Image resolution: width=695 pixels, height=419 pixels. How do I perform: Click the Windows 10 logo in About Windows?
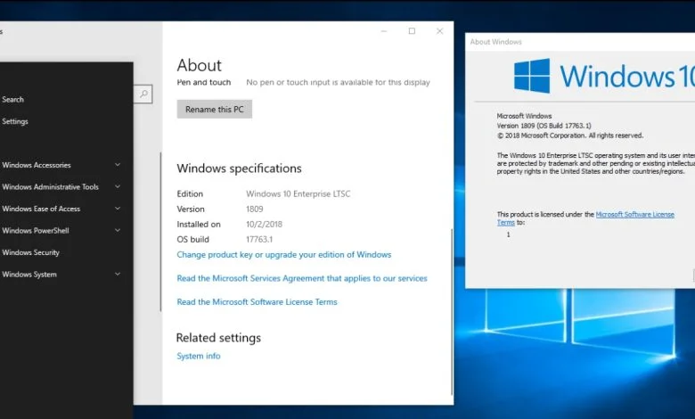click(x=532, y=77)
